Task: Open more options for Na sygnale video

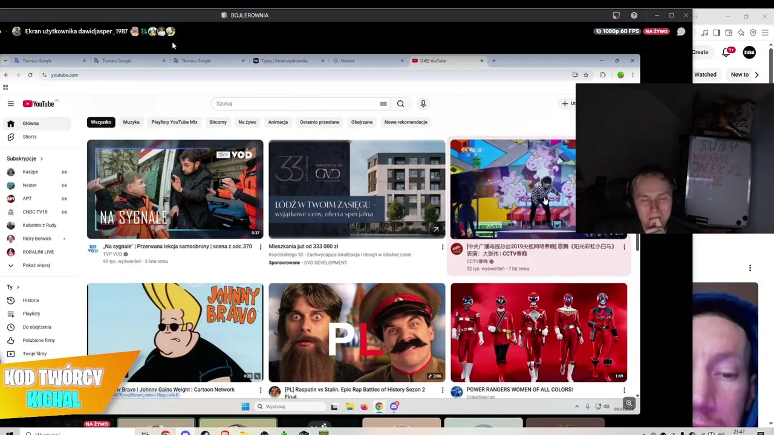Action: pyautogui.click(x=261, y=247)
